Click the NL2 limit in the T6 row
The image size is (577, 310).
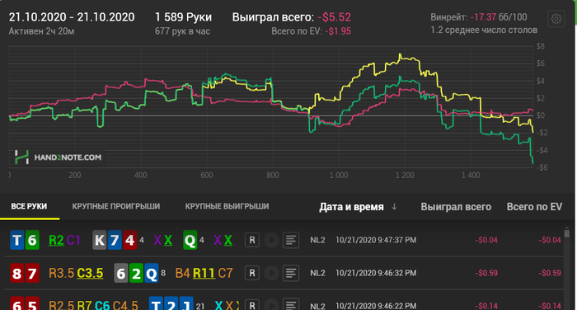pyautogui.click(x=317, y=240)
